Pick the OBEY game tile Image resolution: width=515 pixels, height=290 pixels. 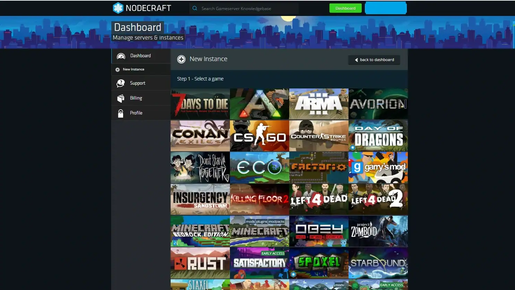click(319, 231)
